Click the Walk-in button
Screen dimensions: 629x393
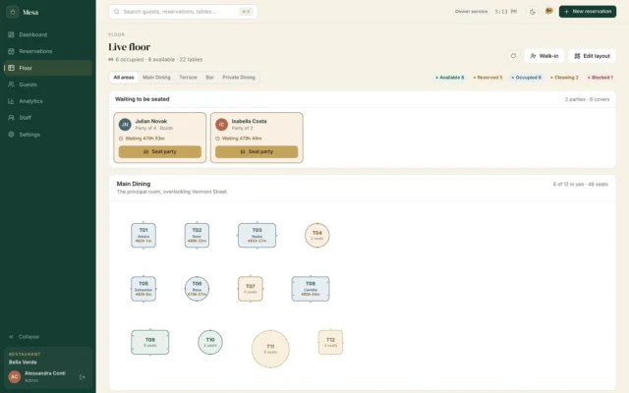tap(543, 56)
